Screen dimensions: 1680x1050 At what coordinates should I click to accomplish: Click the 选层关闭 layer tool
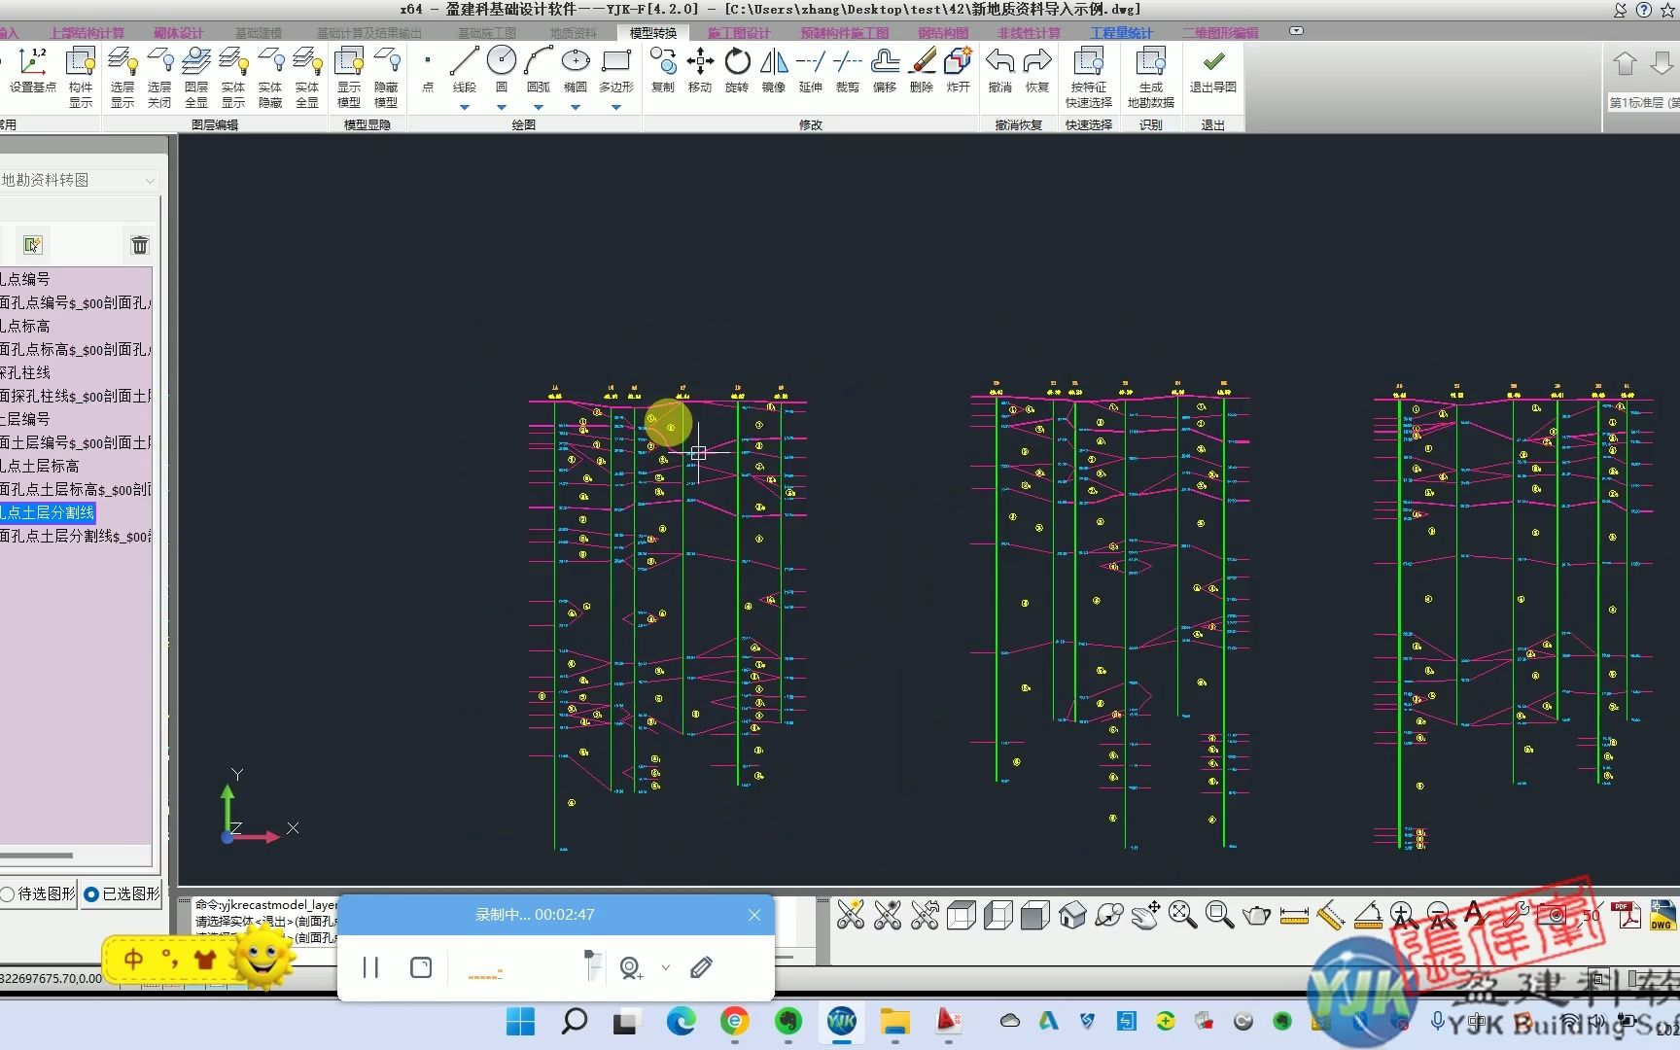coord(159,77)
